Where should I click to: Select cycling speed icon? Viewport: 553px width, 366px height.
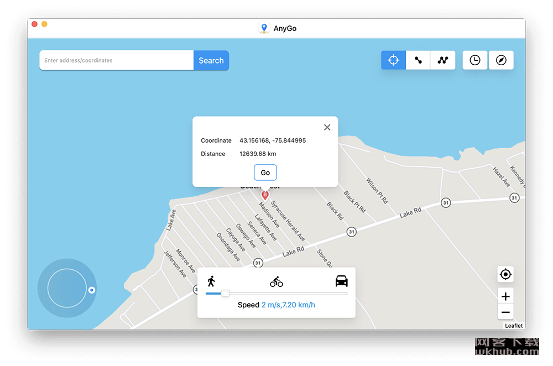pos(276,282)
